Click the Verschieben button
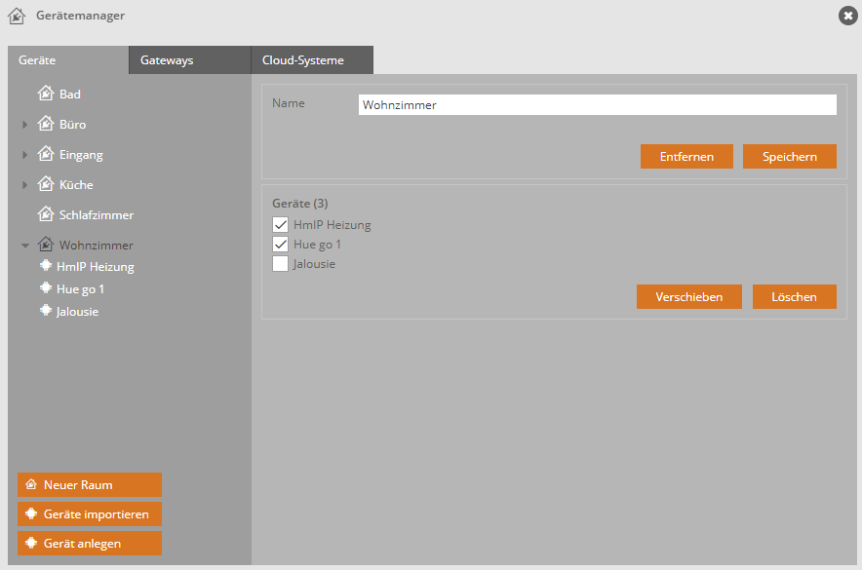The width and height of the screenshot is (862, 570). 688,296
